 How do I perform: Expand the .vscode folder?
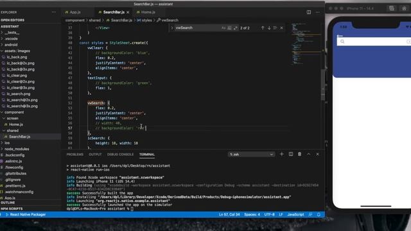point(12,38)
